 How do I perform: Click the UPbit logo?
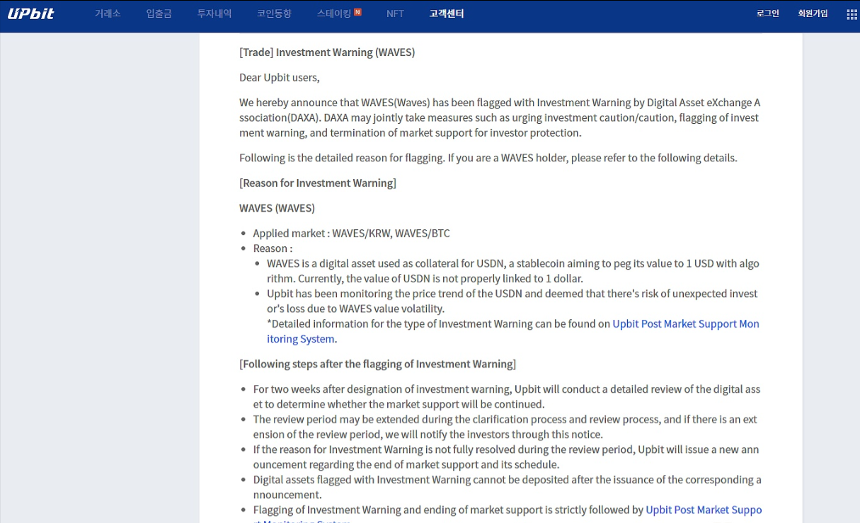(x=31, y=13)
